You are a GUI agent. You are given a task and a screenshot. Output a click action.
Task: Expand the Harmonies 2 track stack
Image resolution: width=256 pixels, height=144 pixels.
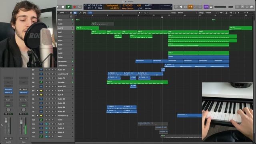point(37,116)
